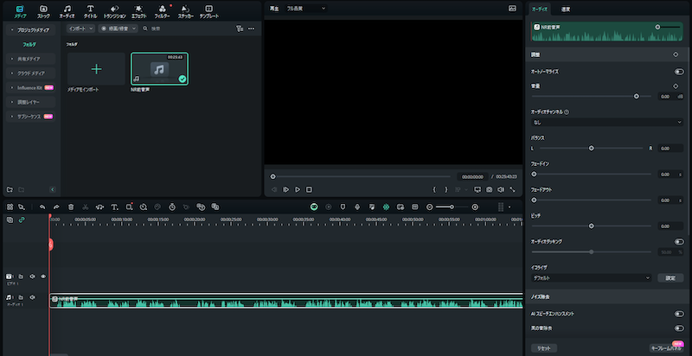Click the play button in preview

[x=298, y=189]
